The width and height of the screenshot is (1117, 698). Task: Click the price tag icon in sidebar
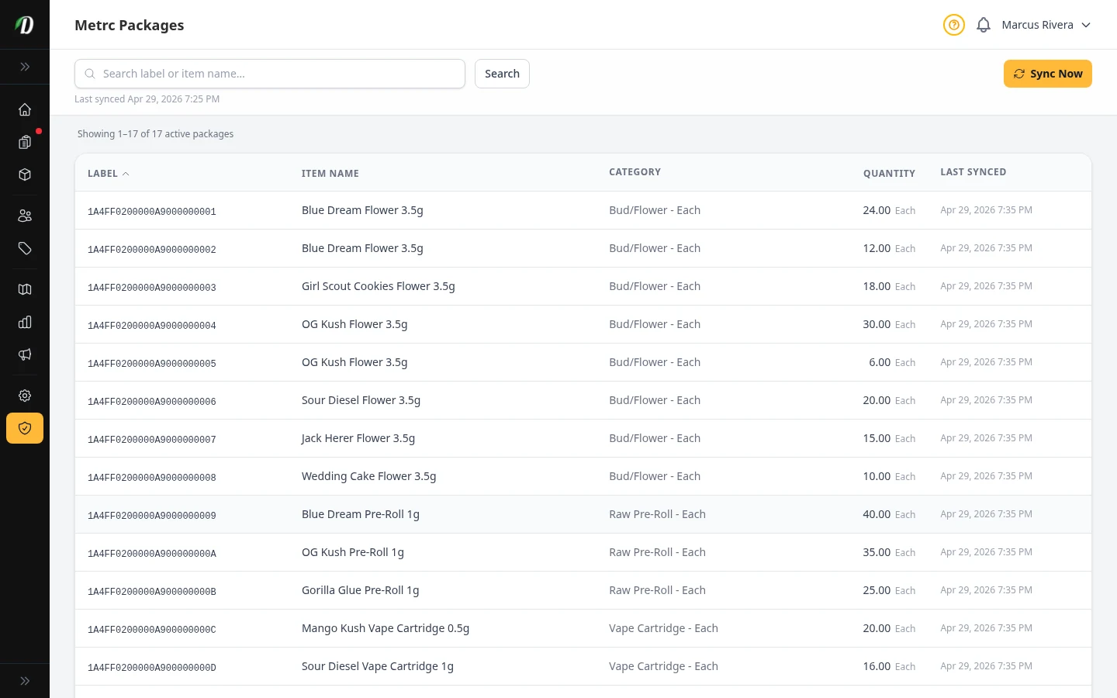click(x=25, y=248)
